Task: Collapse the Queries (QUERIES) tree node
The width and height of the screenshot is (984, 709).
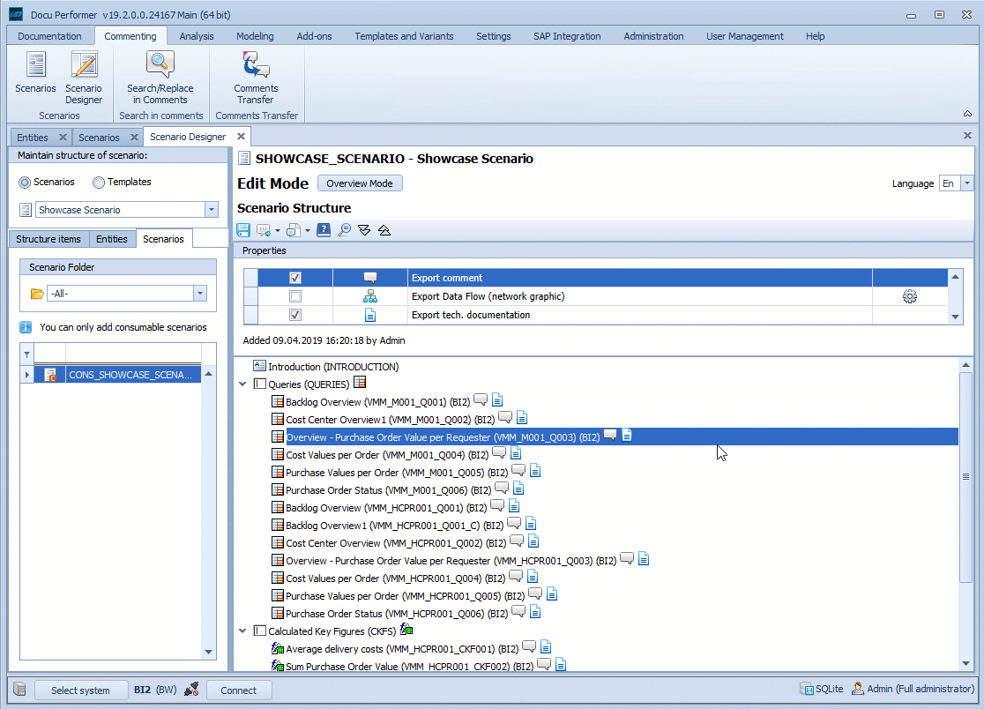Action: coord(243,384)
